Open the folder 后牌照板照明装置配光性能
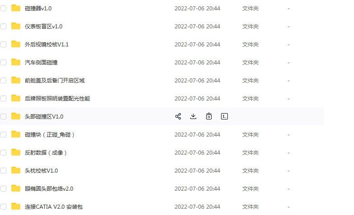The height and width of the screenshot is (215, 354). click(57, 99)
